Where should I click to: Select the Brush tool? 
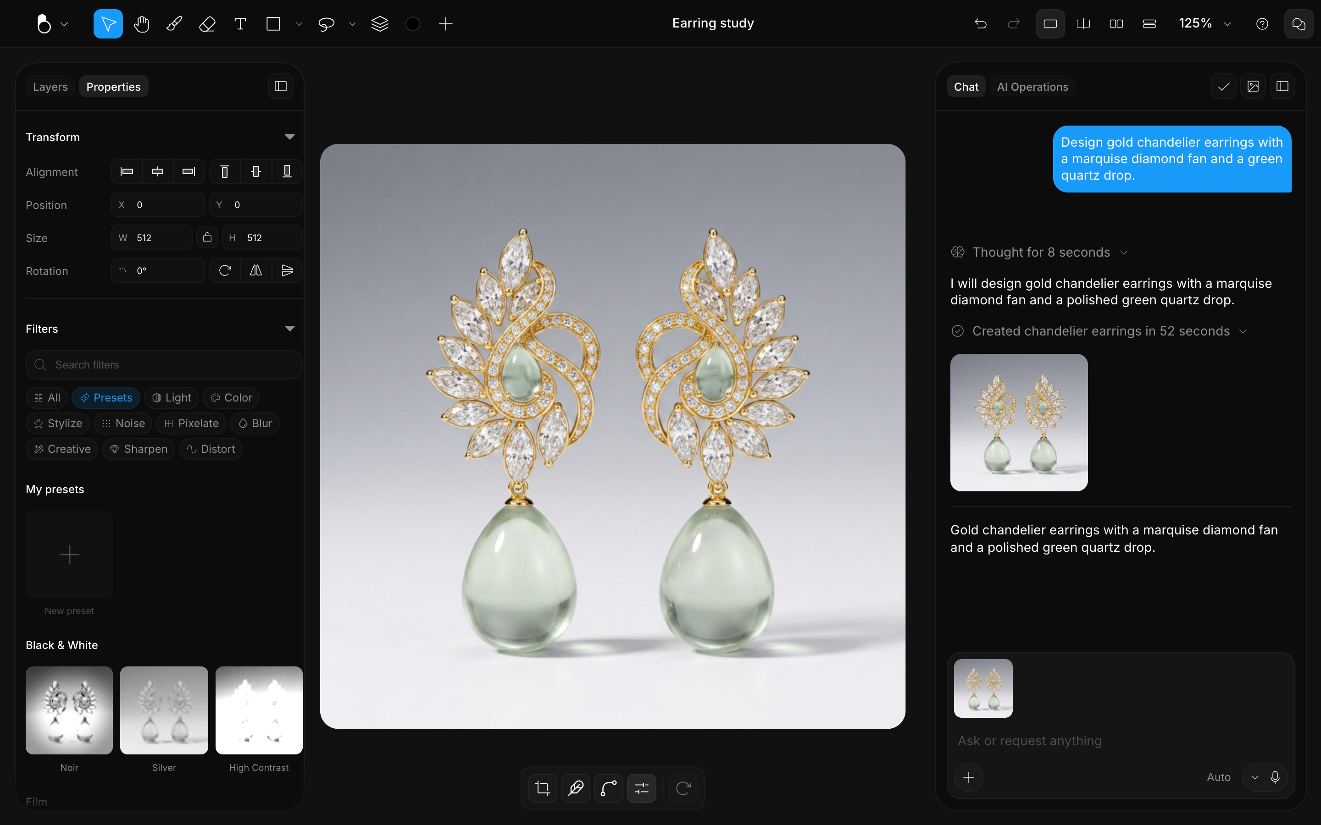pos(174,23)
